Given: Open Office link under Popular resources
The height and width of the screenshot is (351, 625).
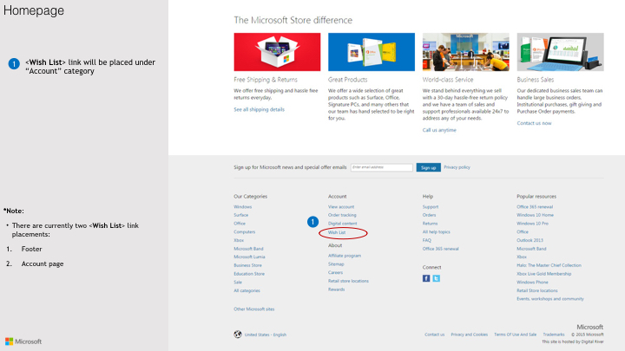Looking at the screenshot, I should click(523, 232).
